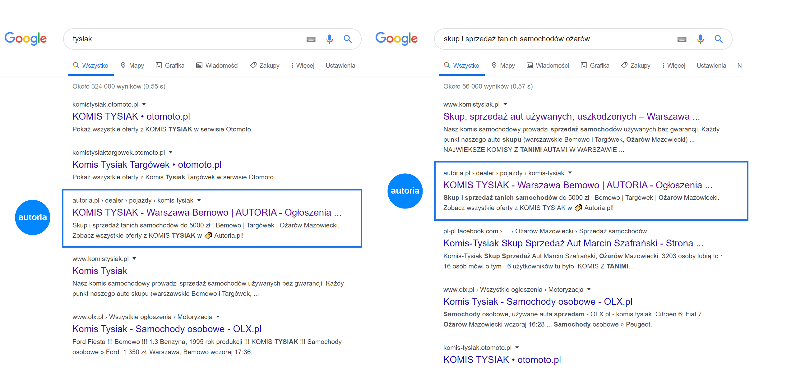Expand komistysiaktargowek.otomoto.pl result options arrow

[x=171, y=152]
